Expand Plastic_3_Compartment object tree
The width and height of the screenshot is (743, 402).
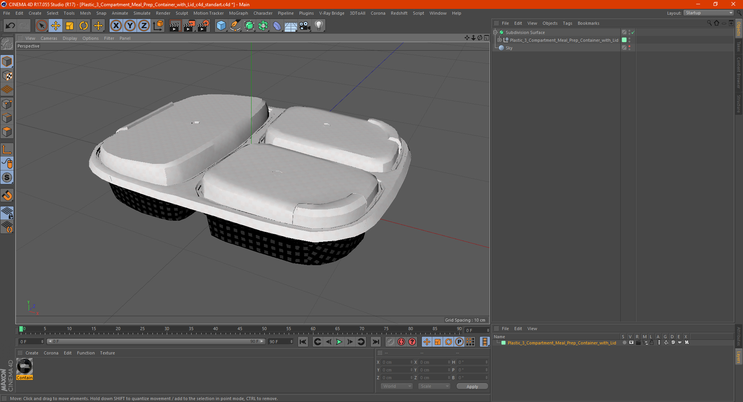(x=500, y=40)
